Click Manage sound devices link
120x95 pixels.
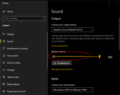[x=62, y=69]
